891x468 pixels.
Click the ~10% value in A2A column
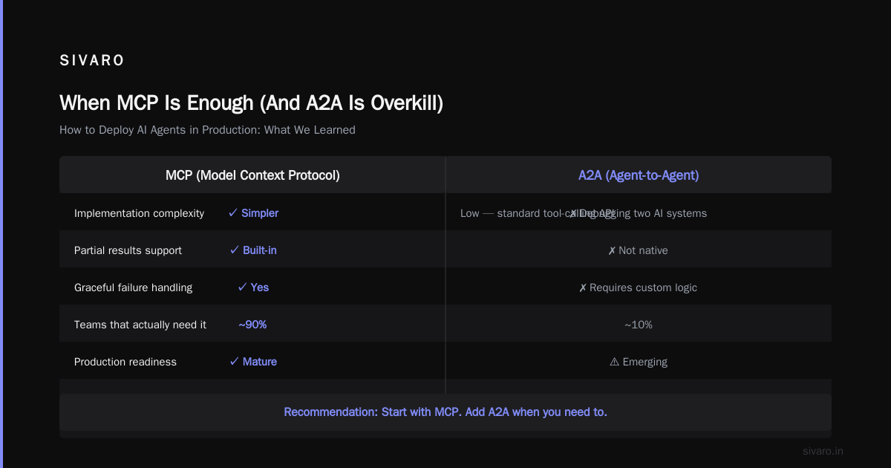639,325
